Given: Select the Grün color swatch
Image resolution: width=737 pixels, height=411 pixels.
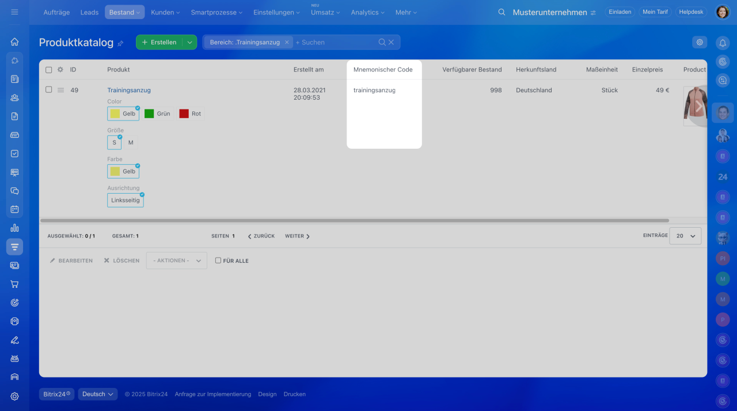Looking at the screenshot, I should coord(158,114).
